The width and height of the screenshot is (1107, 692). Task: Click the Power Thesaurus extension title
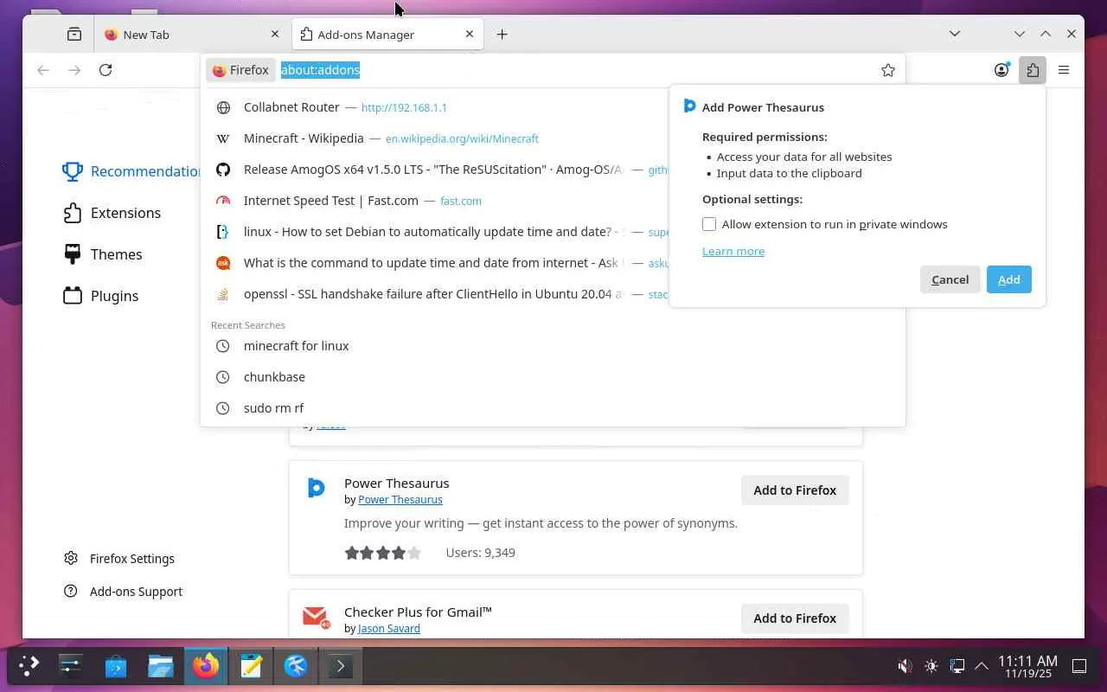pos(396,483)
